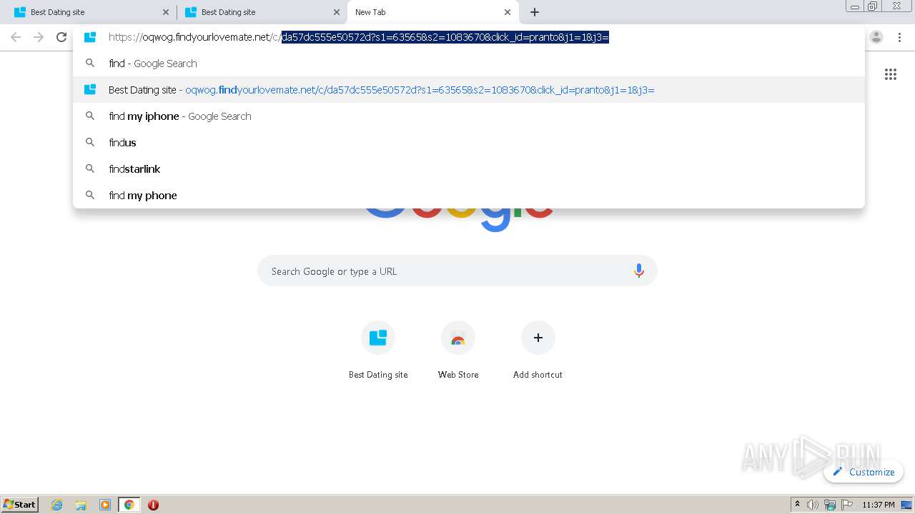Go back to previous page
915x514 pixels.
tap(16, 37)
